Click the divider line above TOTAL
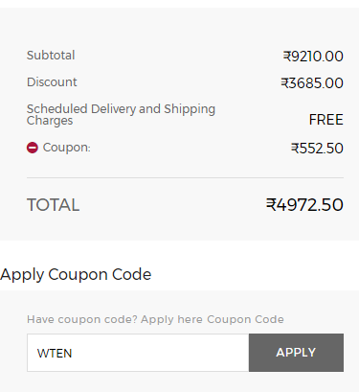The width and height of the screenshot is (359, 392). [185, 177]
